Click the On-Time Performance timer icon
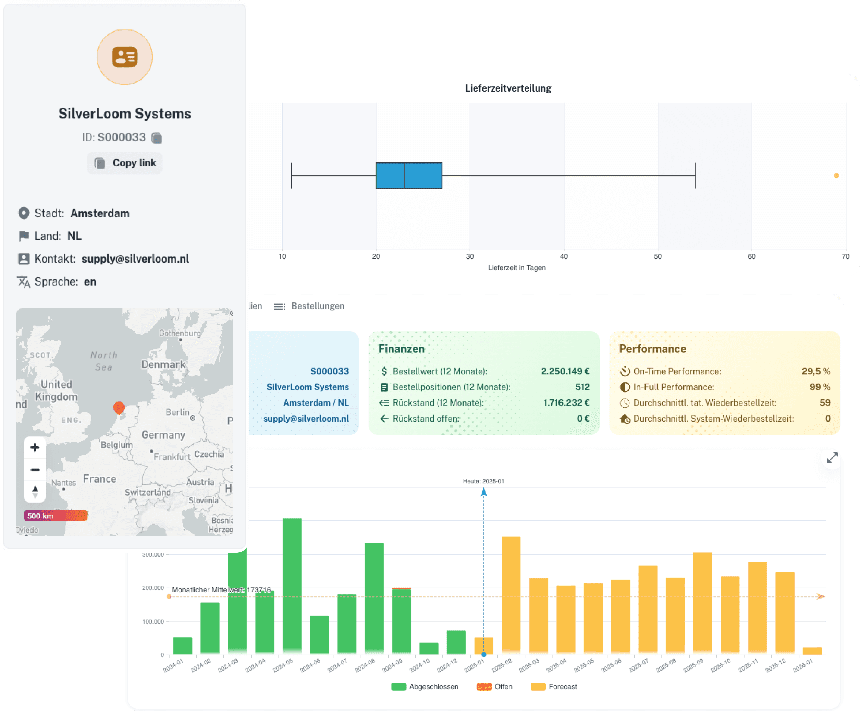This screenshot has height=711, width=860. (x=625, y=371)
